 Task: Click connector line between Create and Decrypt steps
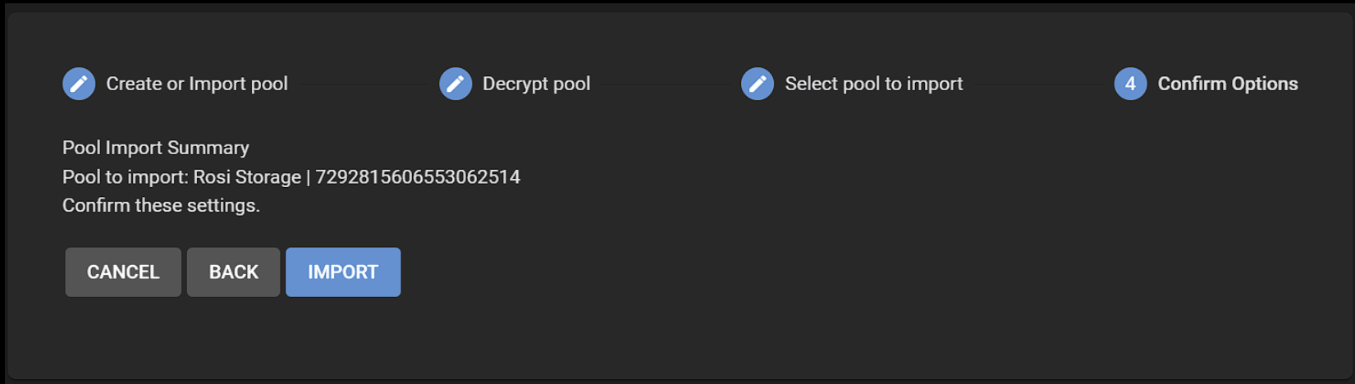click(364, 84)
